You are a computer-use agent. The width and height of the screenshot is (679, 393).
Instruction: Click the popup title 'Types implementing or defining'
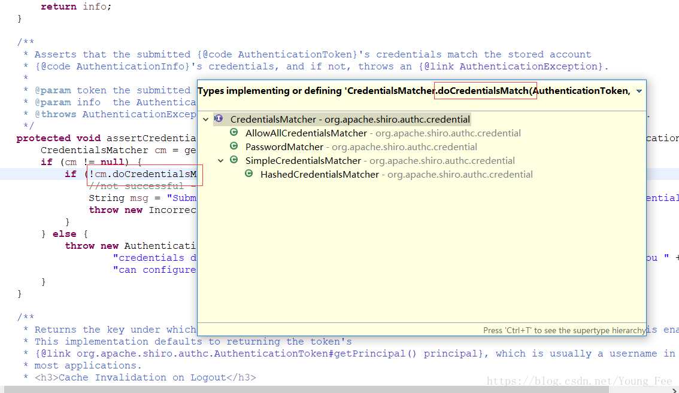[270, 91]
